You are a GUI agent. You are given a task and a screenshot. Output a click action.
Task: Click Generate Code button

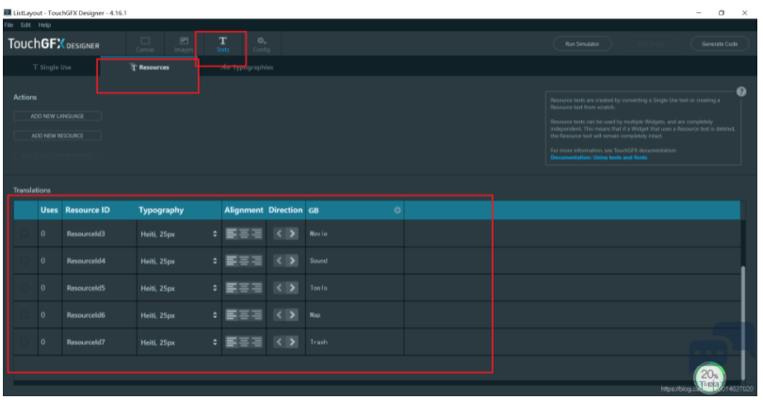click(x=720, y=43)
